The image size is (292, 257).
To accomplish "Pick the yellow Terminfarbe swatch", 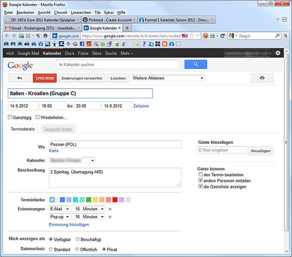I will (x=95, y=200).
